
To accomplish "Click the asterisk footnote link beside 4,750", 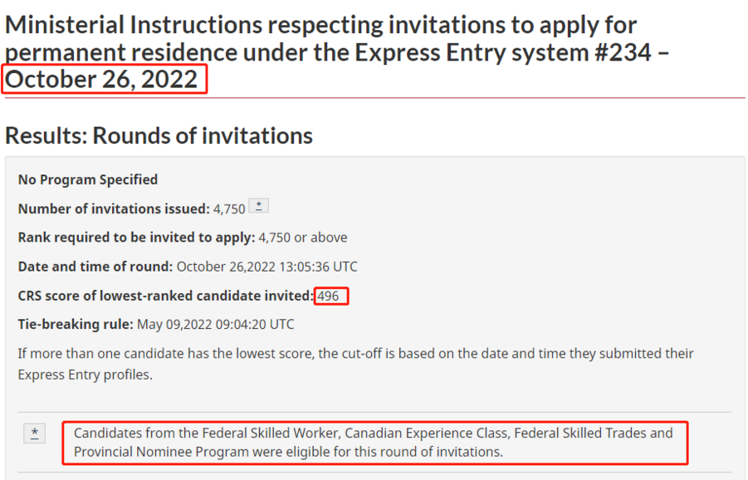I will 258,206.
